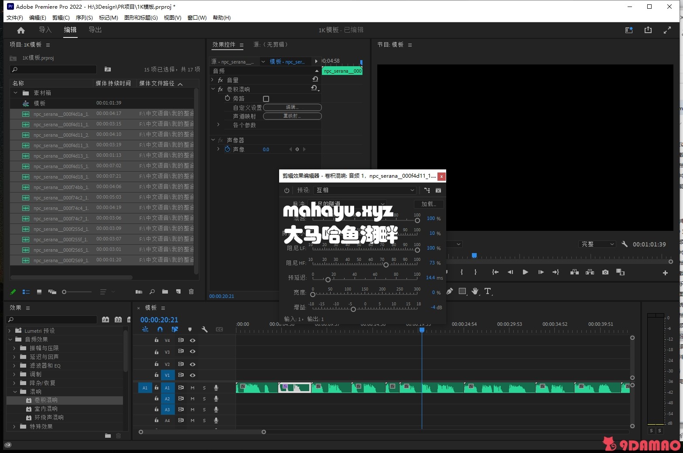
Task: Click the Home icon in the workspace bar
Action: [x=21, y=30]
